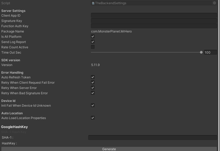Disable Auto Load Location Properties

coord(93,118)
